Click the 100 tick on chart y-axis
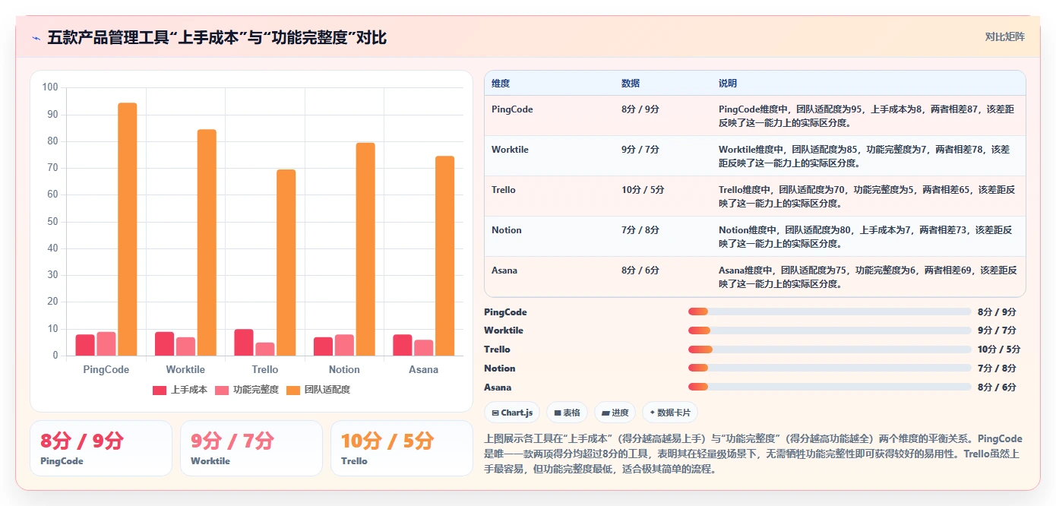The image size is (1056, 506). 50,87
